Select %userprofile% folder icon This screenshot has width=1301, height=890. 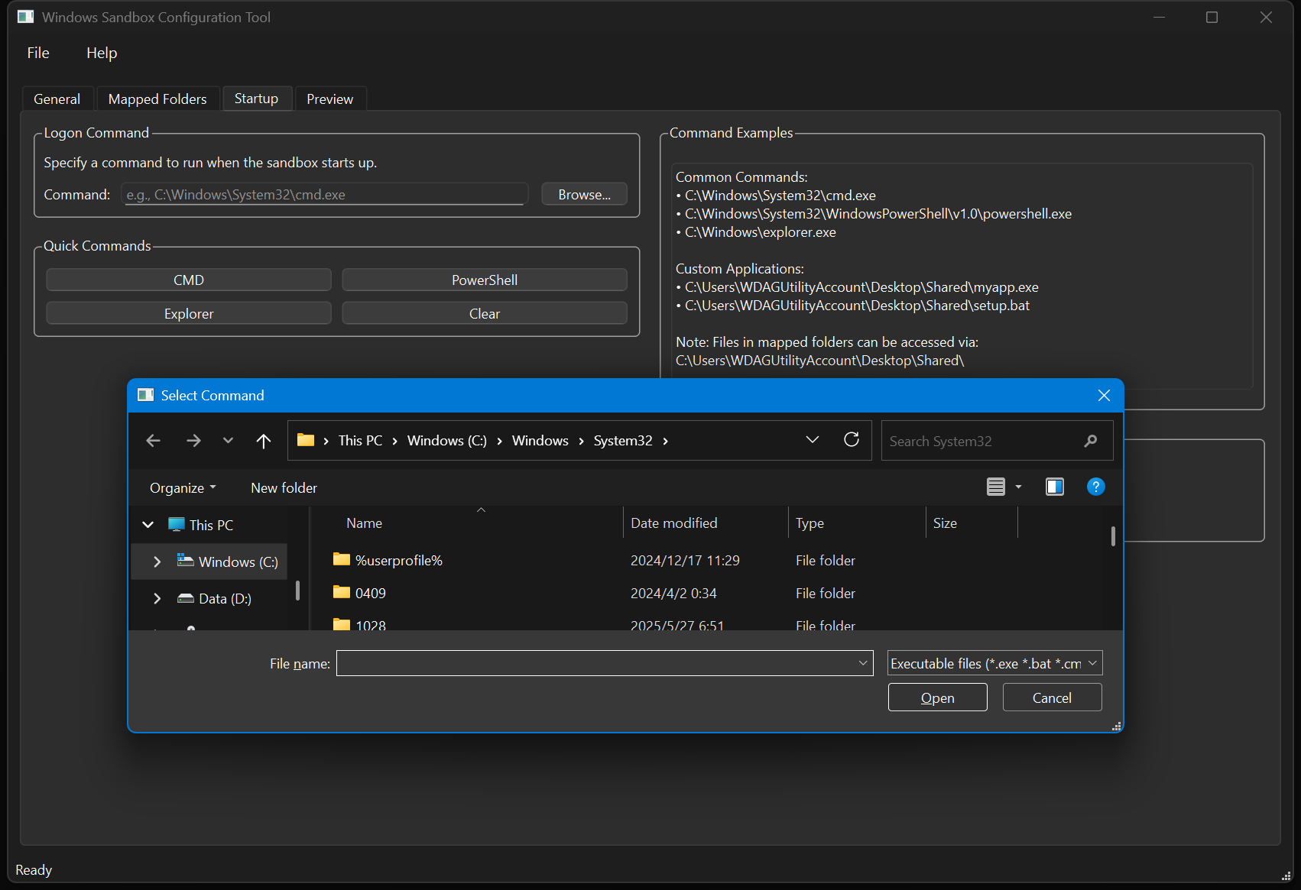[342, 560]
